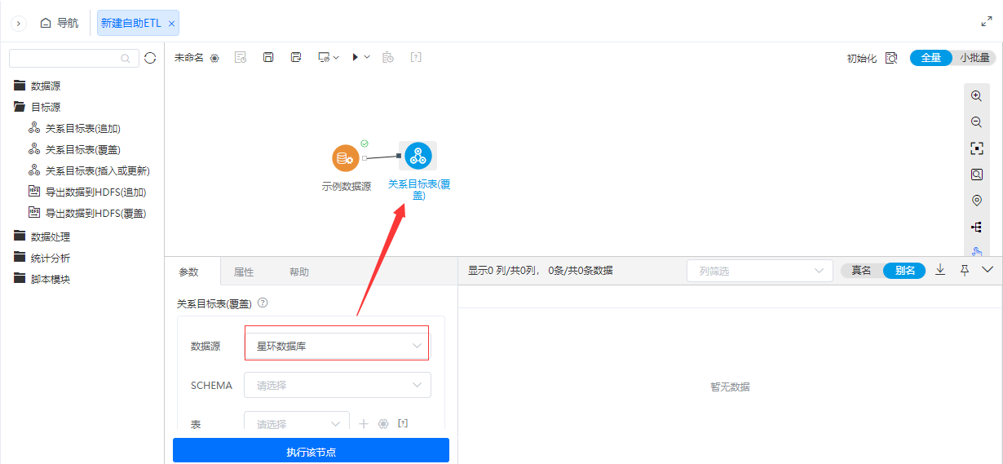Image resolution: width=1003 pixels, height=464 pixels.
Task: Save the ETL flow
Action: (268, 57)
